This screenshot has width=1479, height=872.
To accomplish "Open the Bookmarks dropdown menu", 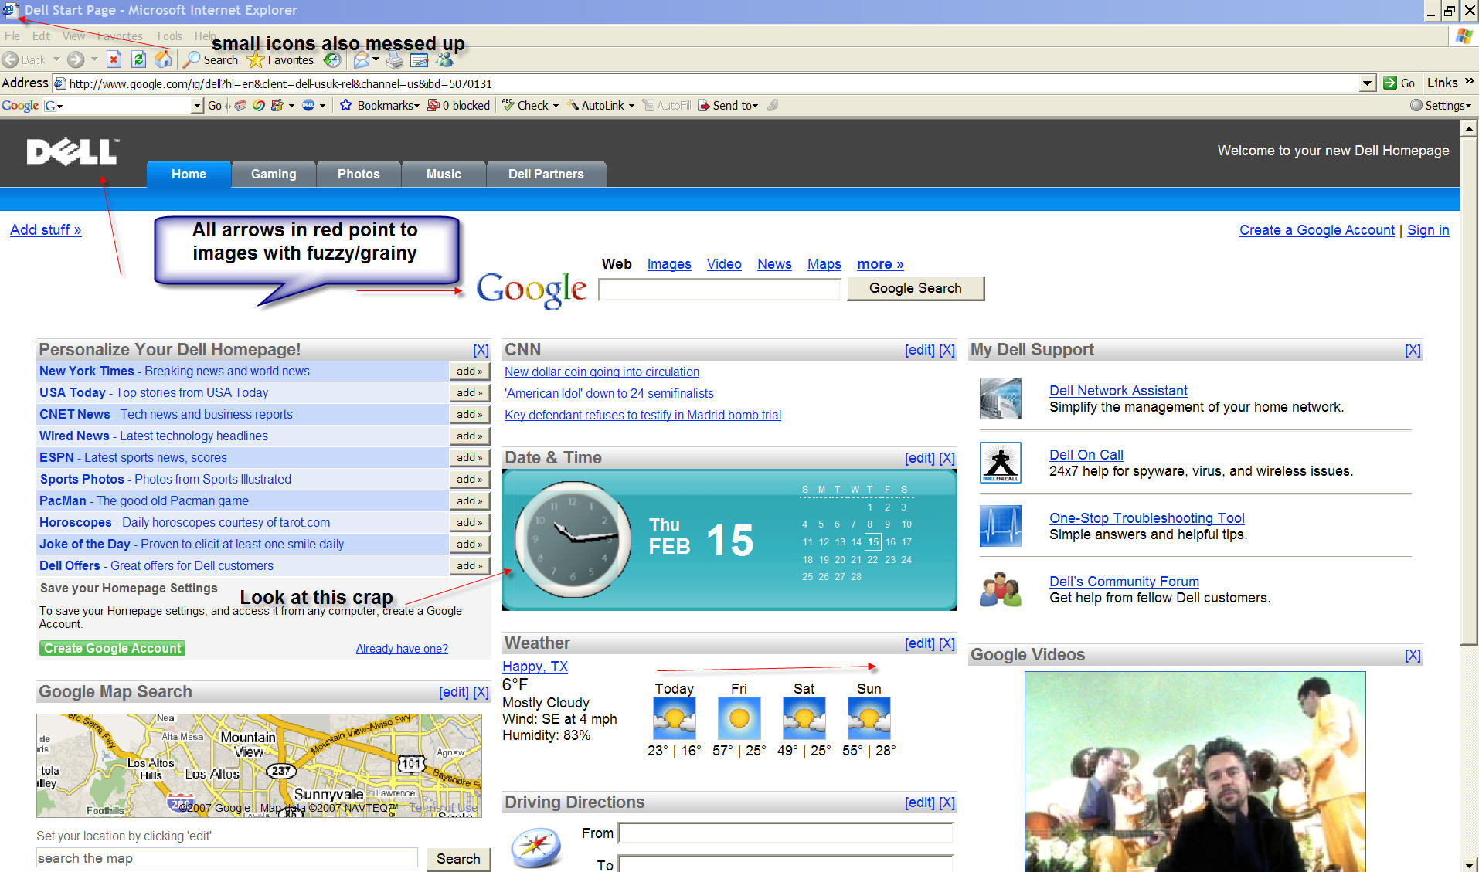I will click(388, 105).
